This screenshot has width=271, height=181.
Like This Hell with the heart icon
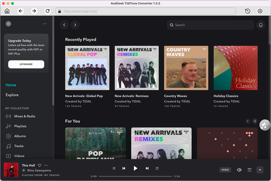tap(39, 165)
